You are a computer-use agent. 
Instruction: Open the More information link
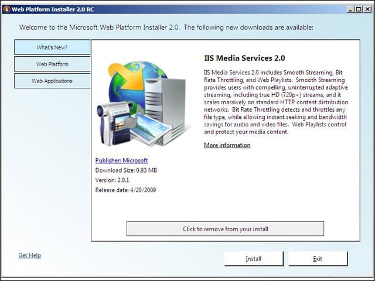coord(227,145)
